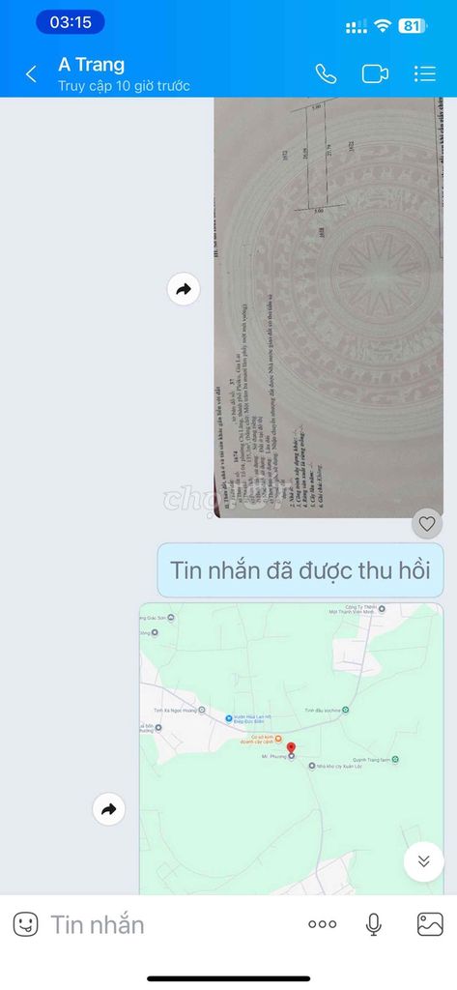This screenshot has height=990, width=457.
Task: Open the map screenshot image
Action: [292, 749]
